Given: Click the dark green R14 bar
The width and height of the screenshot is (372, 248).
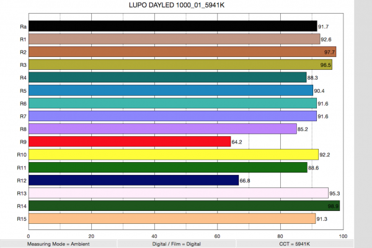Looking at the screenshot, I should pos(184,206).
